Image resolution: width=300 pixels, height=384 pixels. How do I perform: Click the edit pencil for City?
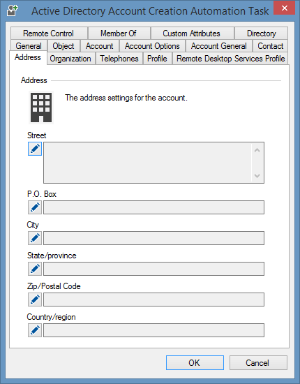point(35,238)
